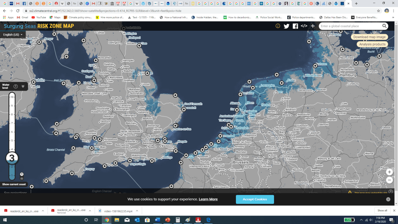Switch water level unit to feet
Image resolution: width=398 pixels, height=224 pixels.
pyautogui.click(x=22, y=174)
